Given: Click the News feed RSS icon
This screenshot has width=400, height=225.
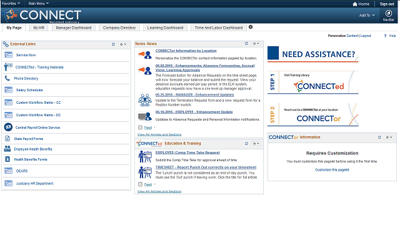Looking at the screenshot, I should 140,127.
